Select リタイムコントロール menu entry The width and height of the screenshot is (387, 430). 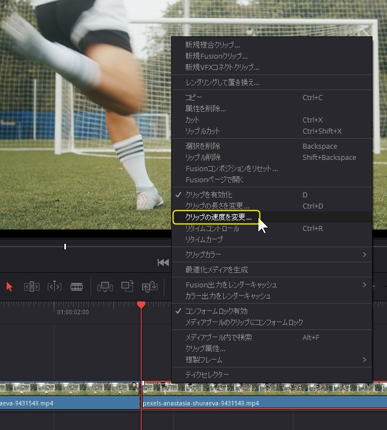pos(272,229)
